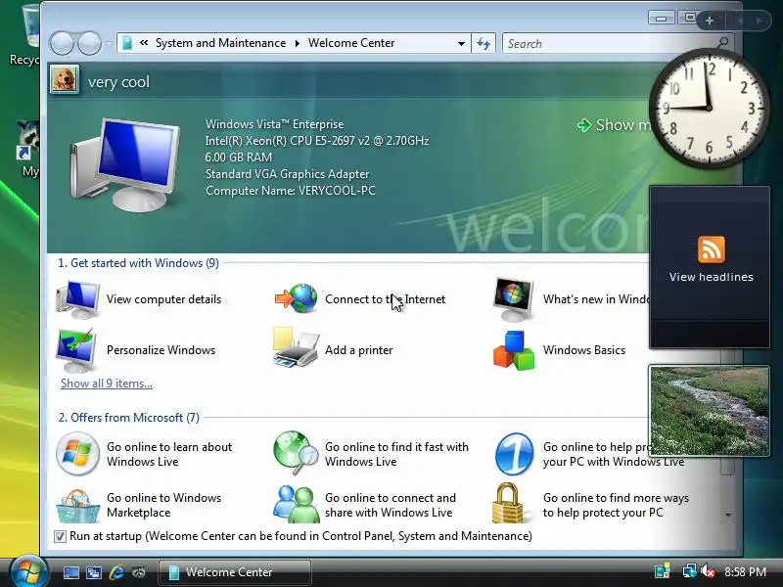Click the Get started with Windows heading

(x=138, y=263)
